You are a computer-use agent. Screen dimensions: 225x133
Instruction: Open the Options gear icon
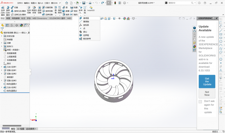[x=124, y=3]
